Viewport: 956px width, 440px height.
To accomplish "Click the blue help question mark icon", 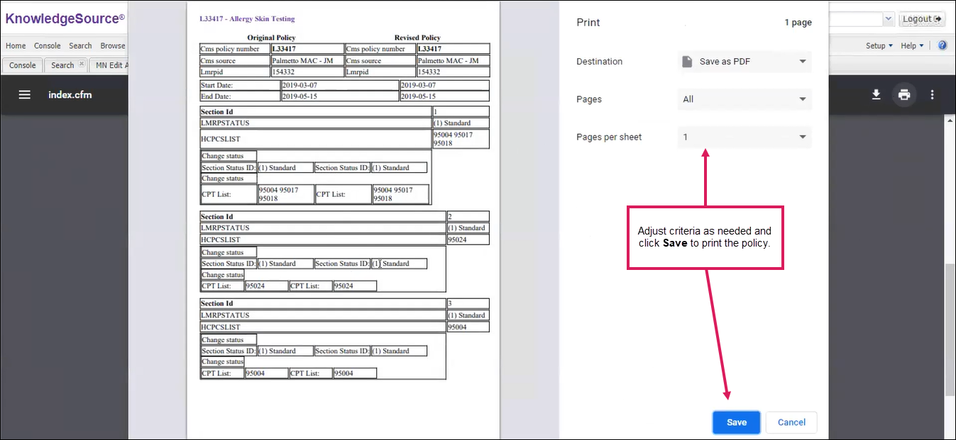I will coord(943,45).
